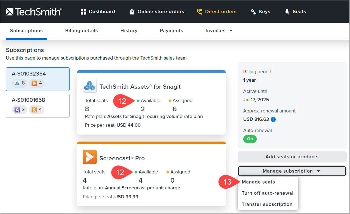Select Turn off auto-renewal option
The height and width of the screenshot is (214, 350).
(x=267, y=193)
